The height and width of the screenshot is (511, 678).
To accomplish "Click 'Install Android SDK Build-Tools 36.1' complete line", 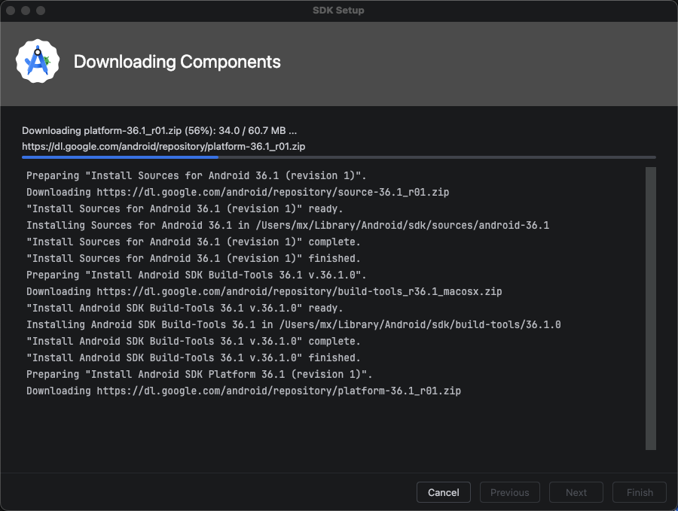I will 194,341.
